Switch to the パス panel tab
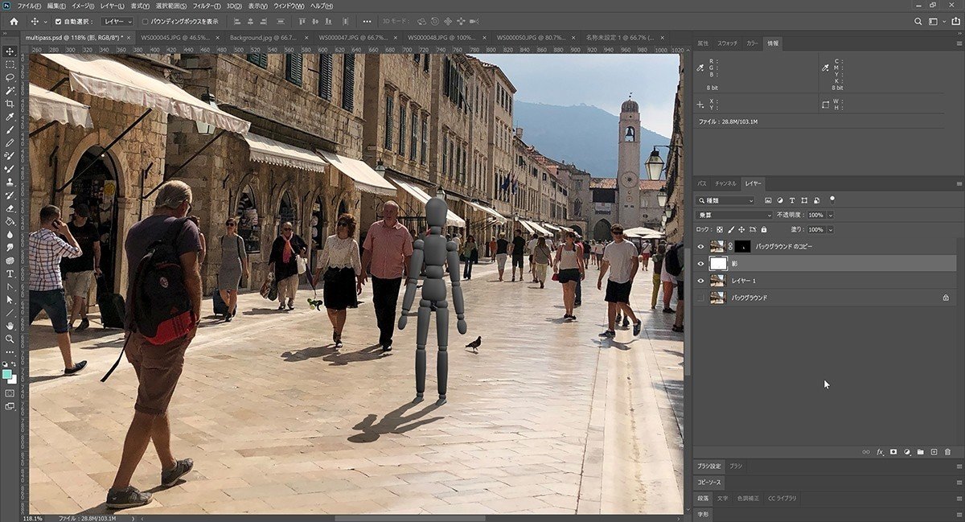Screen dimensions: 965x522 coord(702,183)
